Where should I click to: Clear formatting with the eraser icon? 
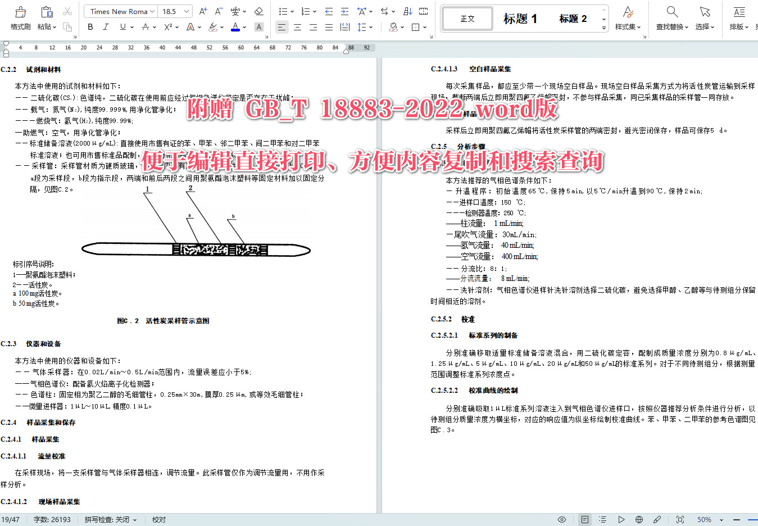pyautogui.click(x=258, y=11)
